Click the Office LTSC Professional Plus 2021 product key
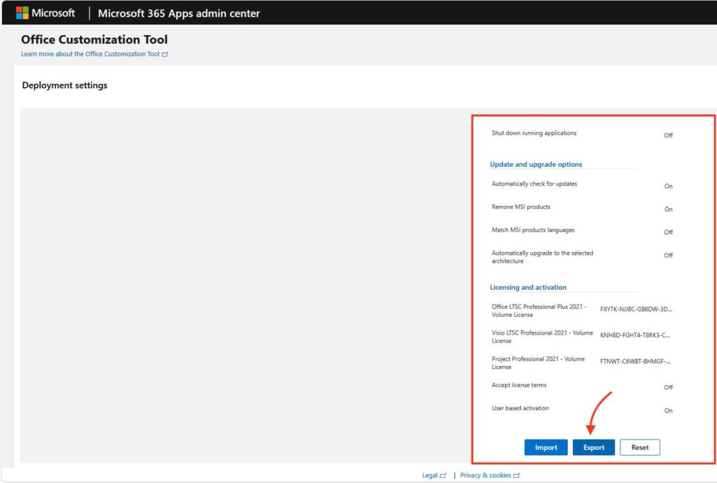 [636, 309]
